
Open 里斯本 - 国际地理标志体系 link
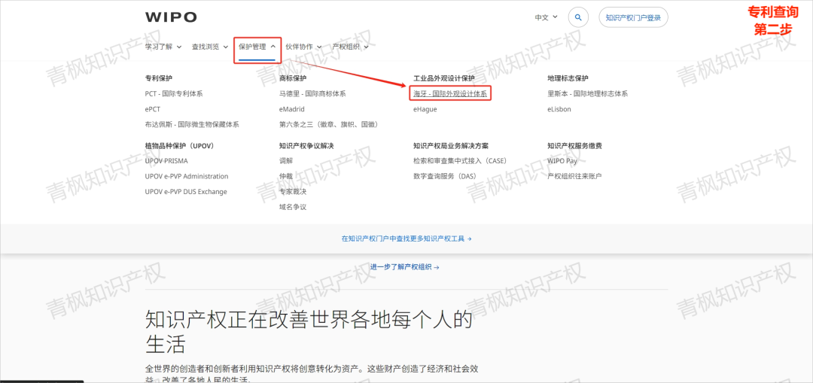(x=587, y=94)
